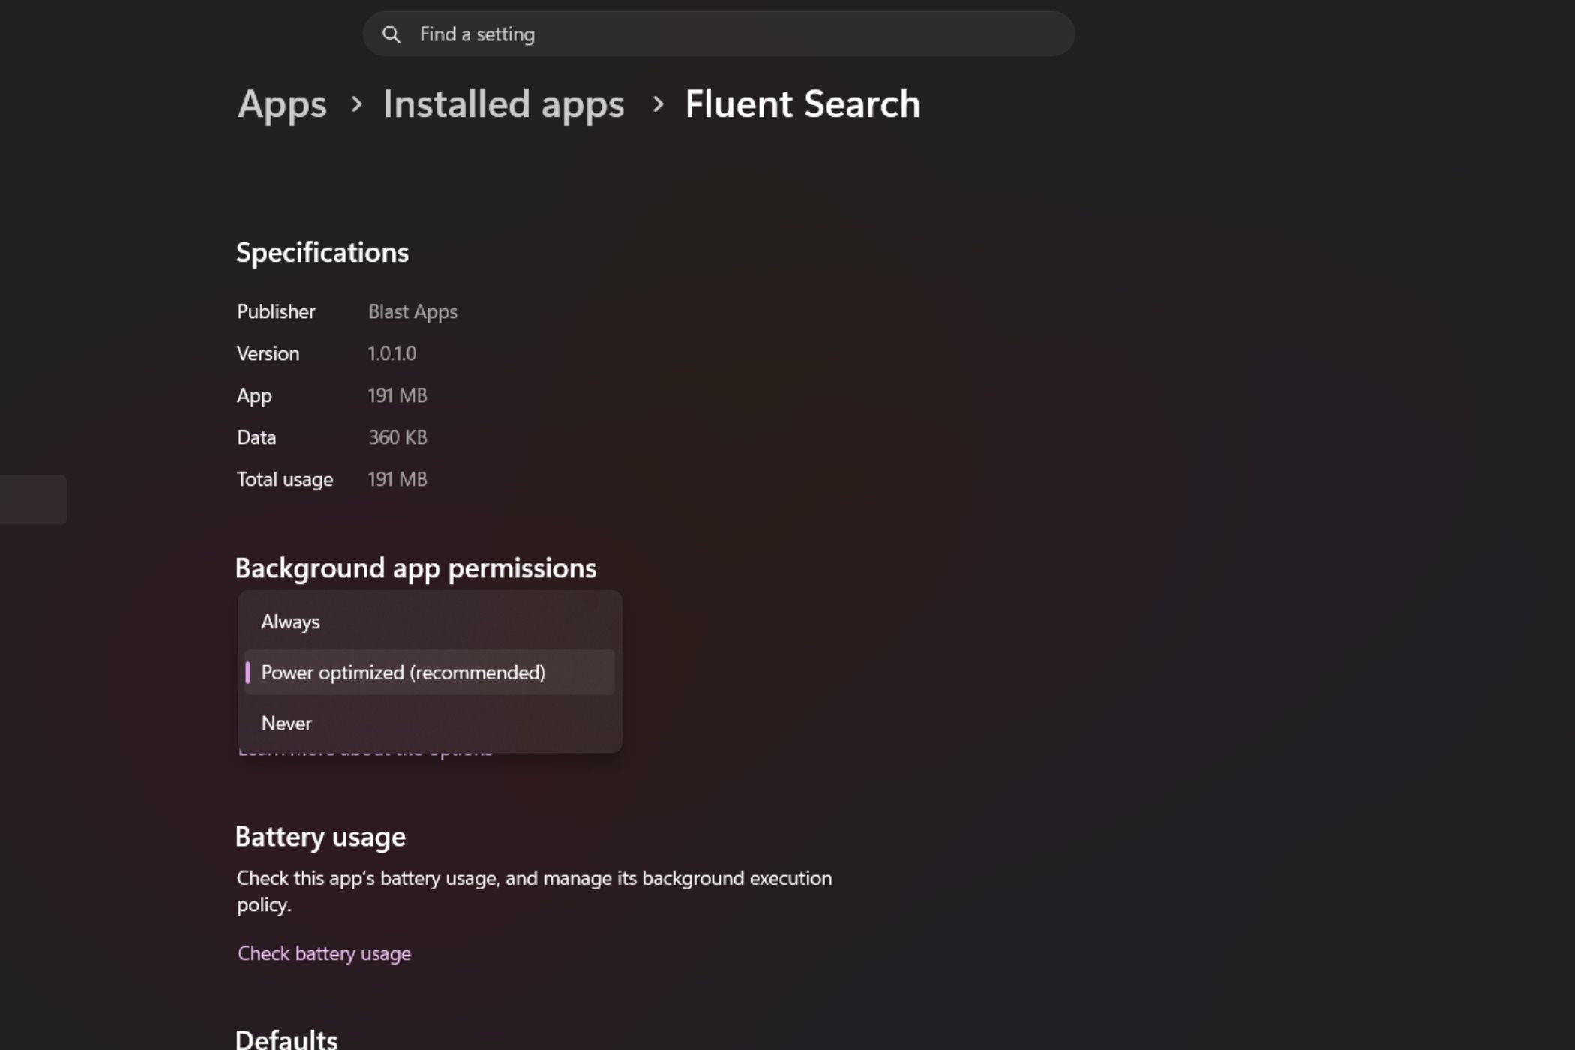Click the Battery usage heading

click(x=320, y=836)
